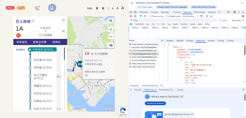The image size is (246, 118).
Task: Open the Preview tab of request
Action: tap(190, 40)
